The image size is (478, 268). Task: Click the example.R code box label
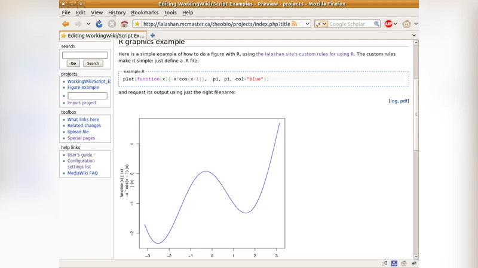[x=134, y=71]
